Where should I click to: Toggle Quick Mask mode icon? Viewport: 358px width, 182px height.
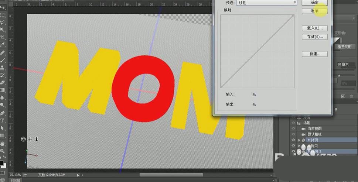pyautogui.click(x=3, y=173)
